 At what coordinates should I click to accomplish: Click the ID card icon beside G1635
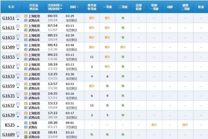(18, 94)
